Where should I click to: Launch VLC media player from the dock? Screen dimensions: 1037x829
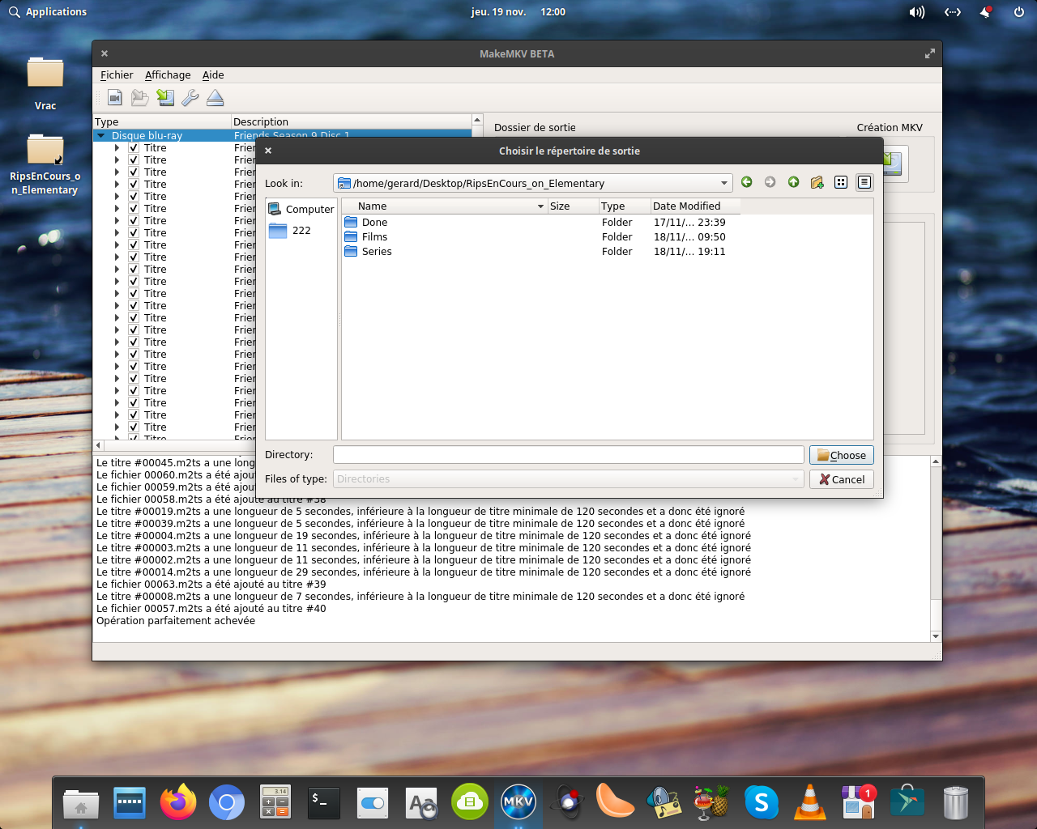810,803
